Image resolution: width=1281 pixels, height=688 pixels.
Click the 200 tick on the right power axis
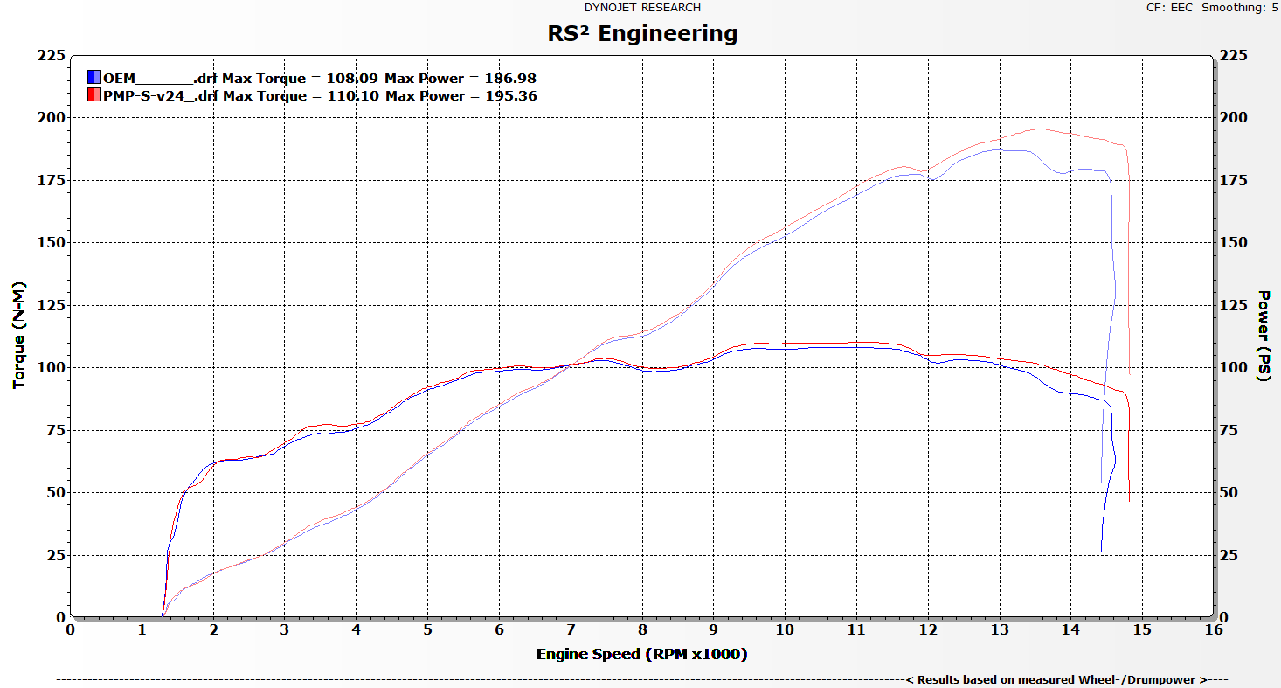coord(1232,118)
